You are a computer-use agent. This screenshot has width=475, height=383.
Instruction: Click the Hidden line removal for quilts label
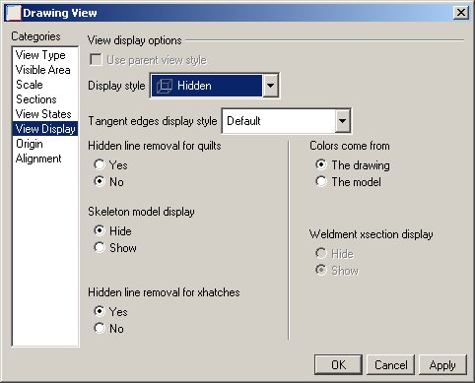[155, 146]
